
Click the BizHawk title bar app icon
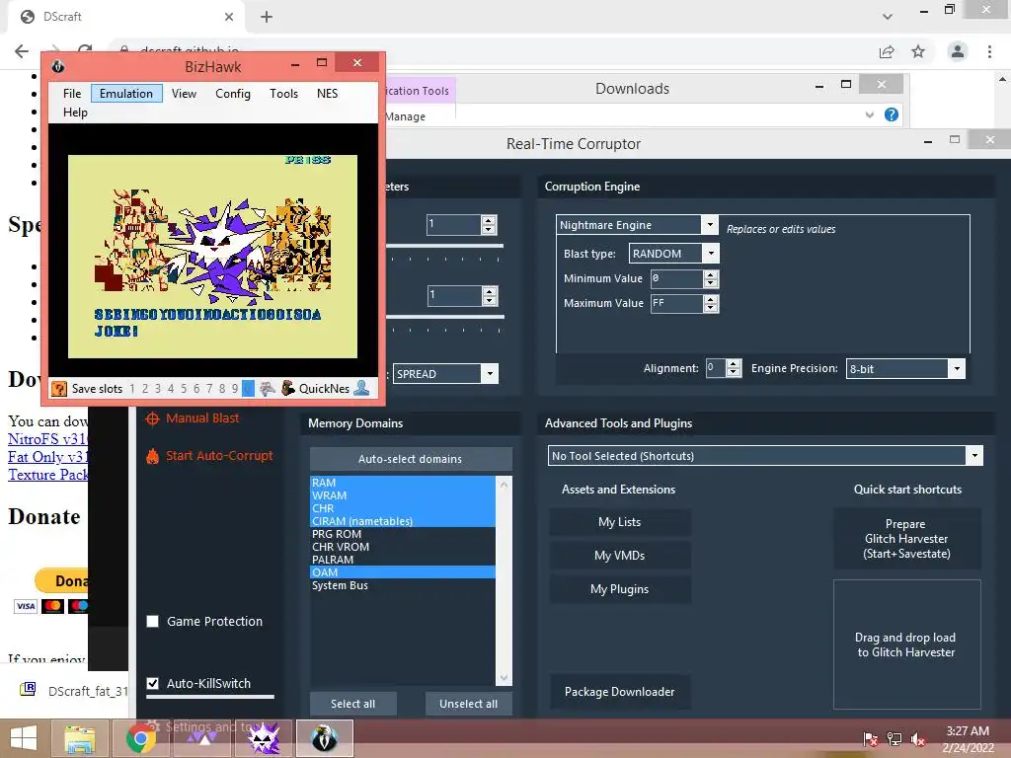[58, 66]
